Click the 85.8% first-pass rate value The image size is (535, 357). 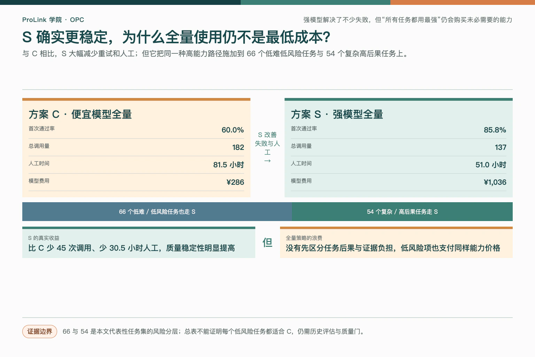(x=495, y=130)
